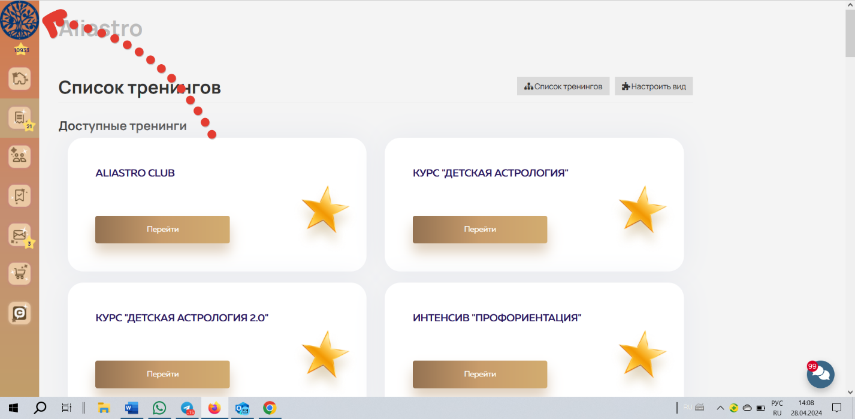Click the page vertical scrollbar down arrow
855x419 pixels.
[850, 392]
